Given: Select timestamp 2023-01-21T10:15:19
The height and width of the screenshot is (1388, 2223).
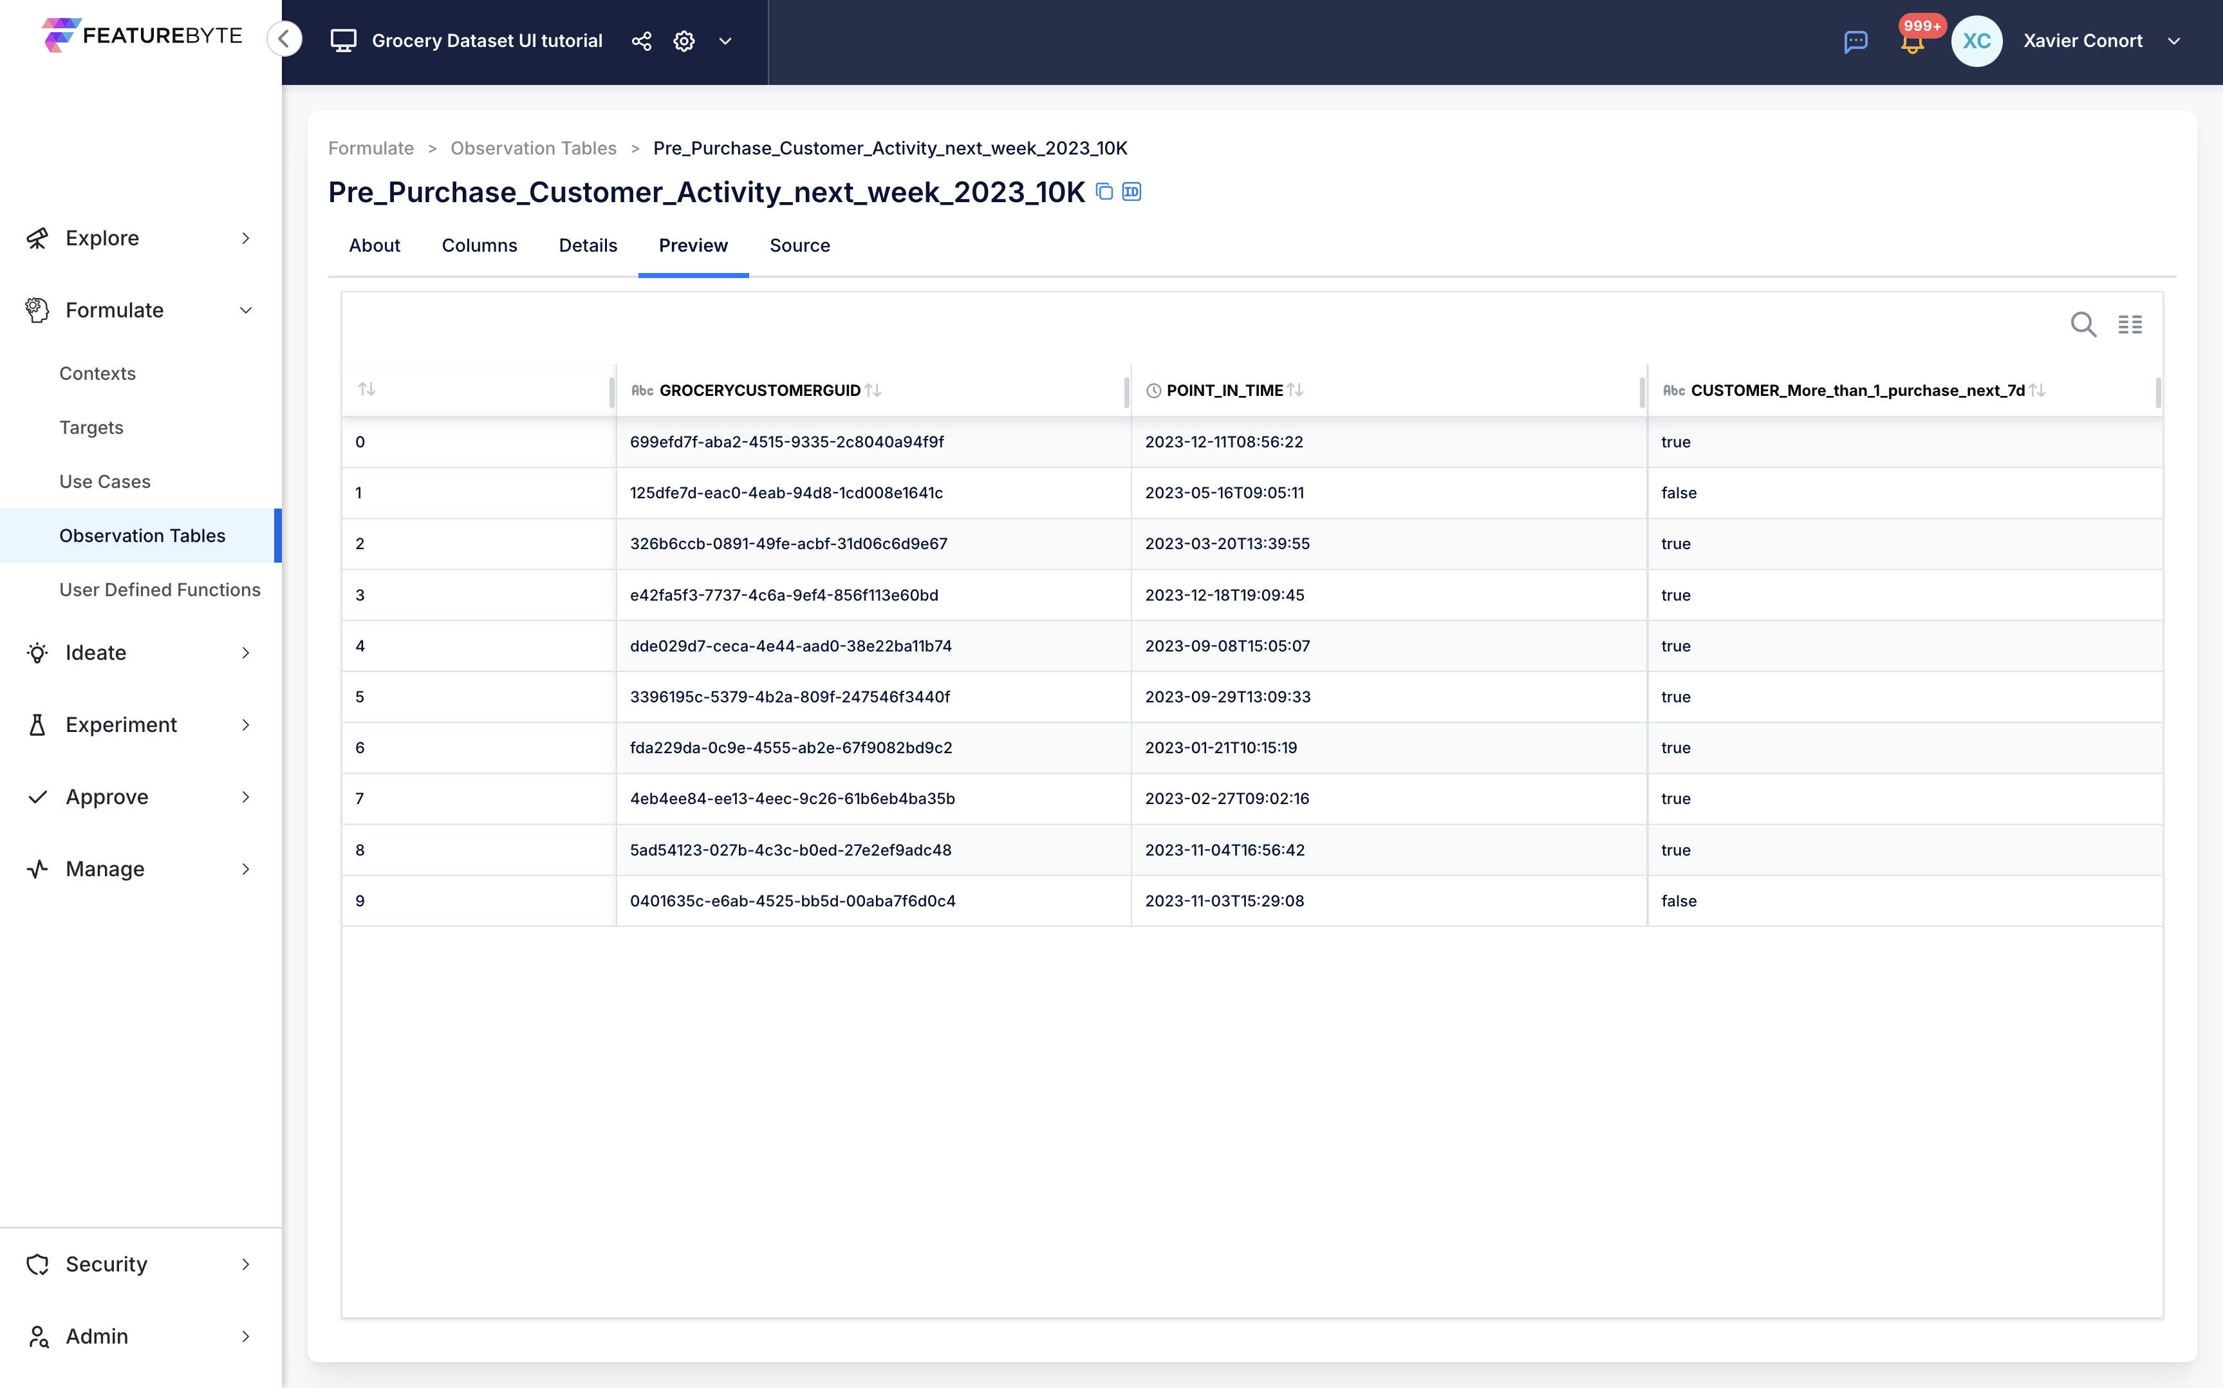Looking at the screenshot, I should point(1220,747).
